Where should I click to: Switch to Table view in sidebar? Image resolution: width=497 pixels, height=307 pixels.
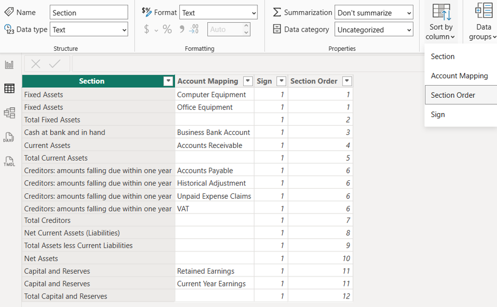[9, 88]
